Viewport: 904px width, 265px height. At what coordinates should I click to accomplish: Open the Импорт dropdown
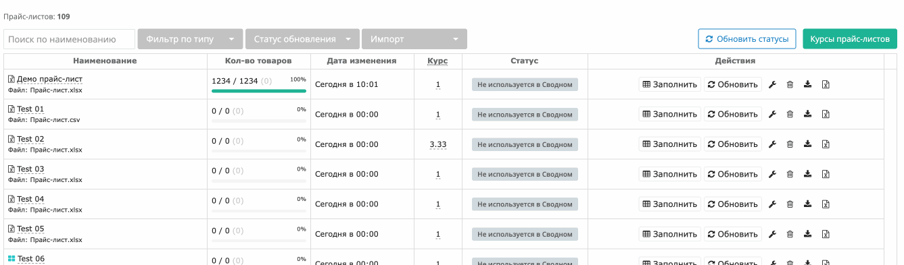(414, 39)
